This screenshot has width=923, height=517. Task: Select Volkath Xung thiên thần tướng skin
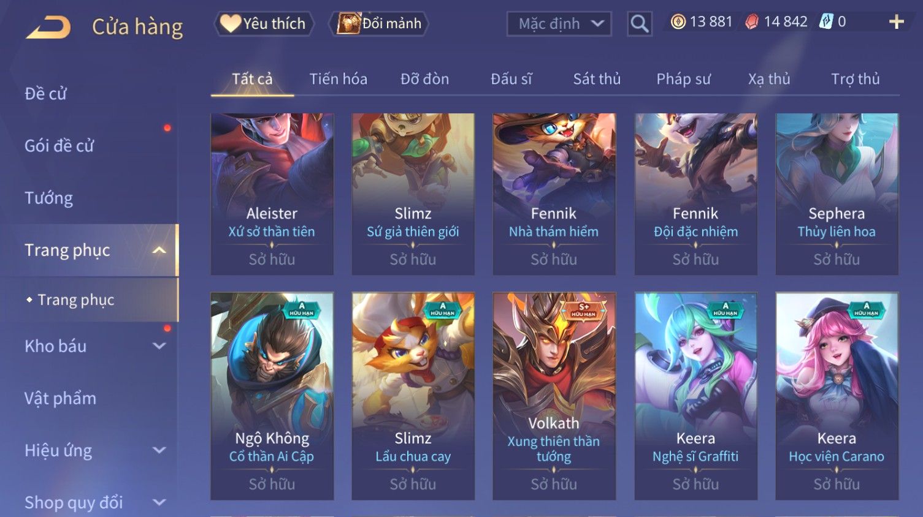point(554,396)
